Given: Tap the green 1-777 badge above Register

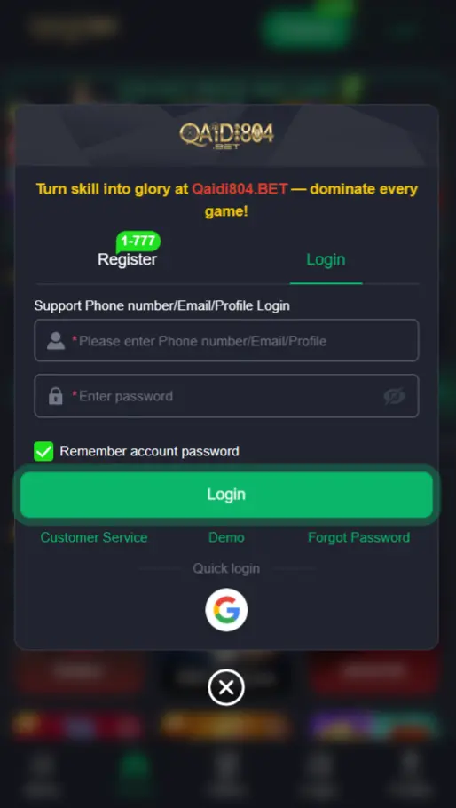Looking at the screenshot, I should point(138,242).
